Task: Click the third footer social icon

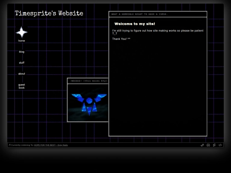Action: pyautogui.click(x=214, y=145)
